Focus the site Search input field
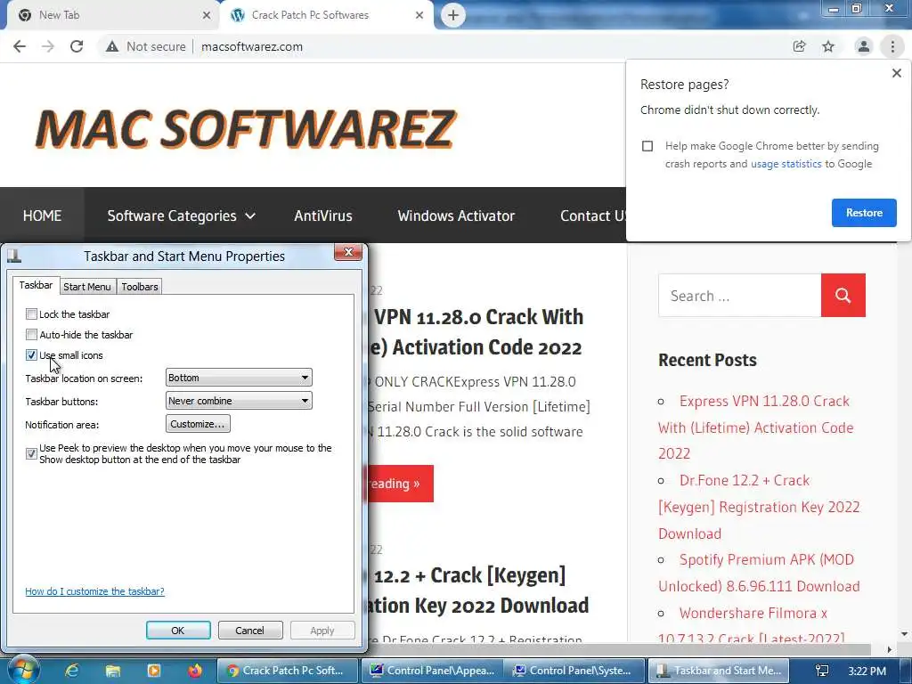This screenshot has height=684, width=912. click(x=740, y=296)
